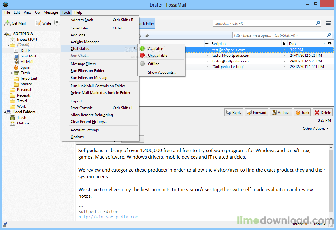Image resolution: width=336 pixels, height=230 pixels.
Task: Click the All Mail folder icon
Action: click(x=16, y=61)
